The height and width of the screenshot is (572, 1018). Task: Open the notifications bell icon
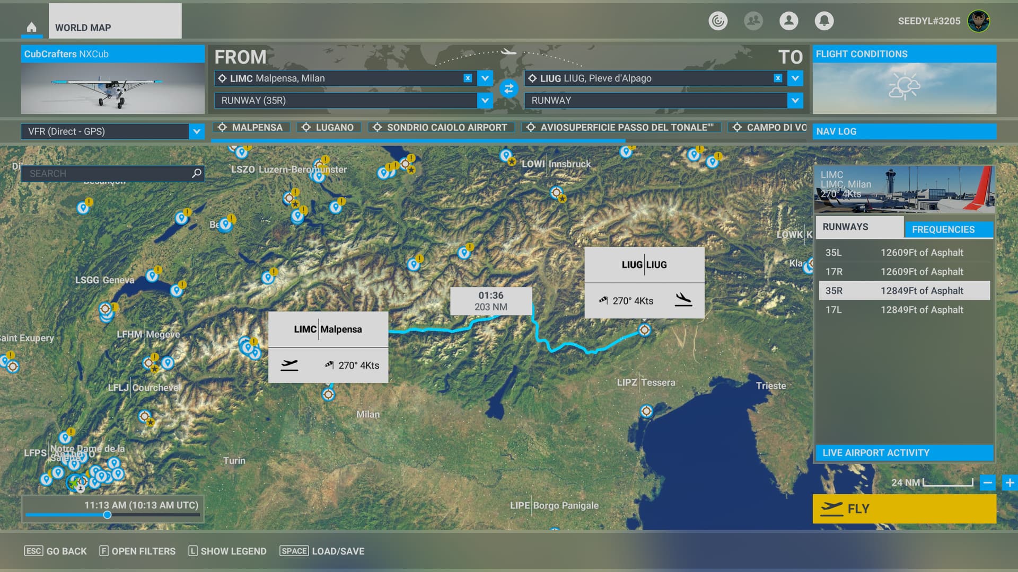tap(824, 21)
